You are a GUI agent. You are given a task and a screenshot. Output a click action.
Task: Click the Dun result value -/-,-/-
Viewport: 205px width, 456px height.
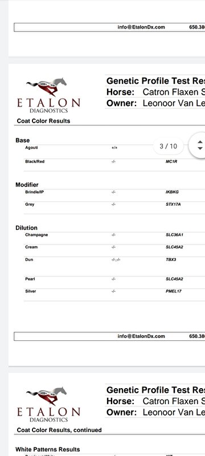116,260
